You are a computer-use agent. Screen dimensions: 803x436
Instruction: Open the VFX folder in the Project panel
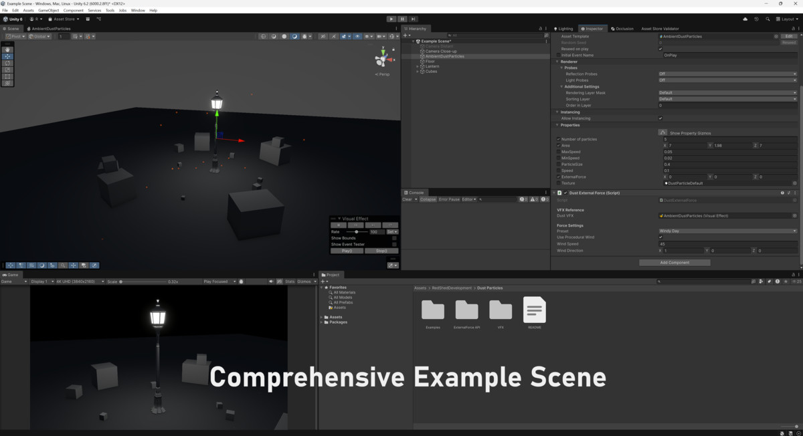(501, 311)
